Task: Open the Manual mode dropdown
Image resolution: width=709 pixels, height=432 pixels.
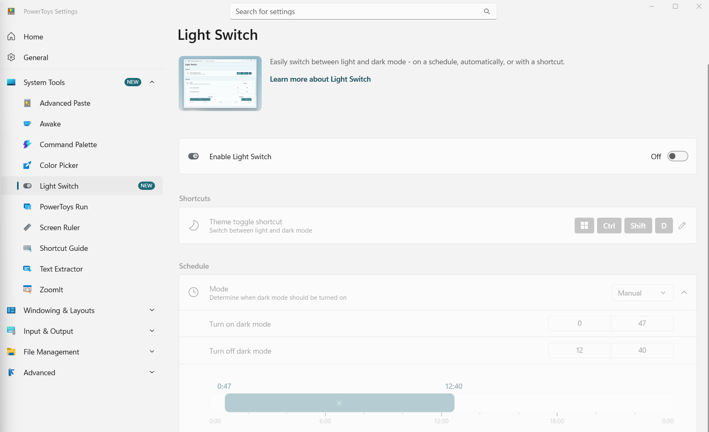Action: pyautogui.click(x=642, y=293)
